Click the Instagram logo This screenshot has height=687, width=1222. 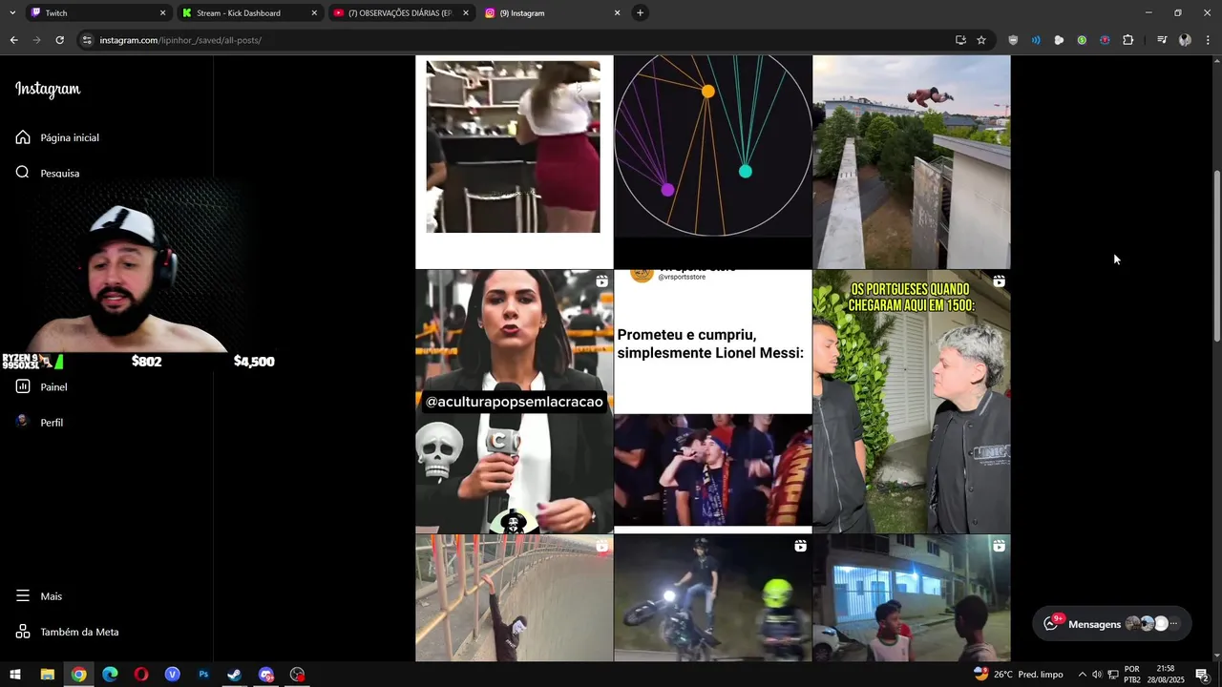48,89
